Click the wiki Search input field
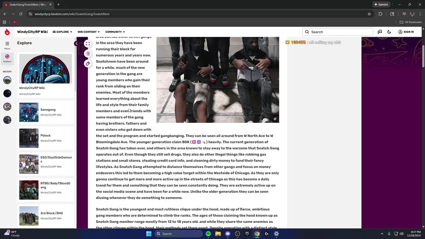Viewport: 425px width, 239px height. [x=338, y=32]
